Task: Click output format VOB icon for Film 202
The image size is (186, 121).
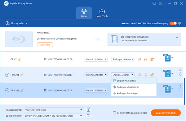Action: (x=167, y=89)
